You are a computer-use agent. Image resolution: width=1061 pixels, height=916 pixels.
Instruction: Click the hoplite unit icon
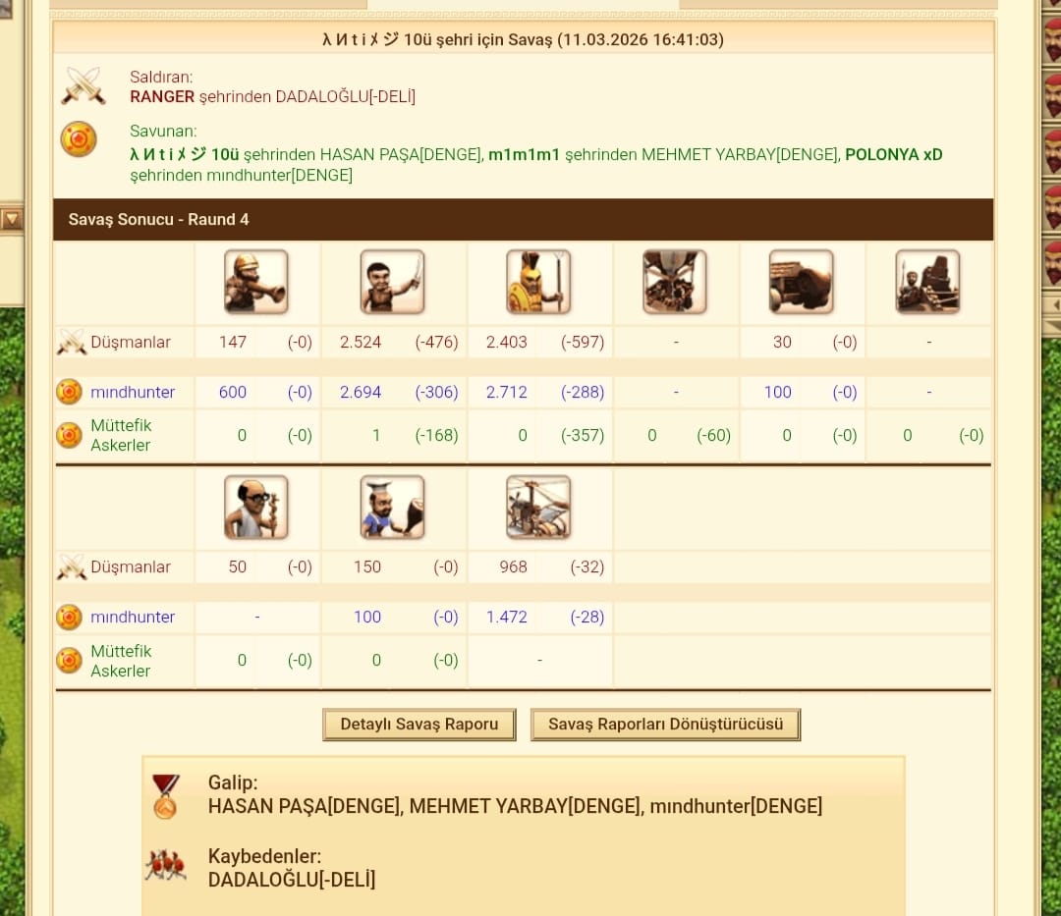[x=538, y=281]
